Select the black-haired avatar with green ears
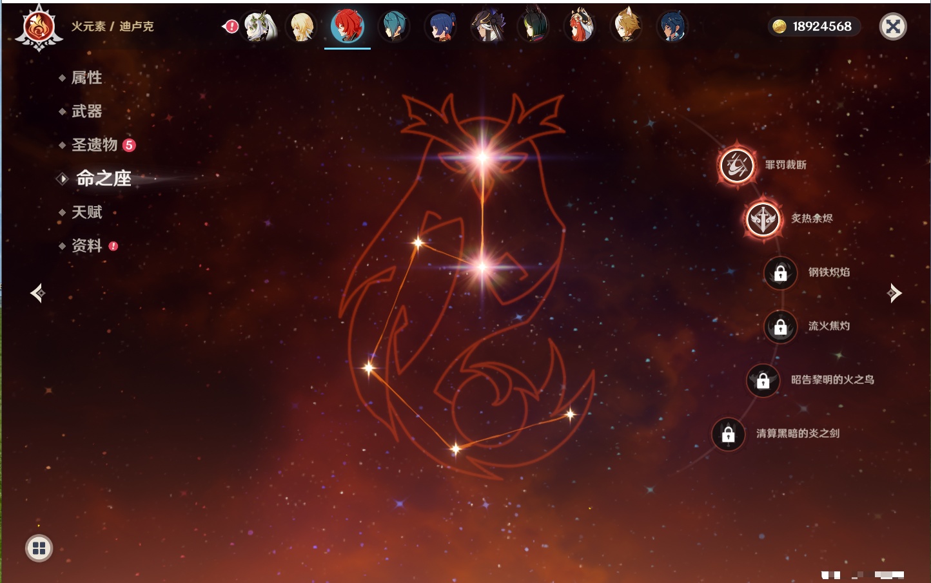Image resolution: width=931 pixels, height=583 pixels. 533,26
